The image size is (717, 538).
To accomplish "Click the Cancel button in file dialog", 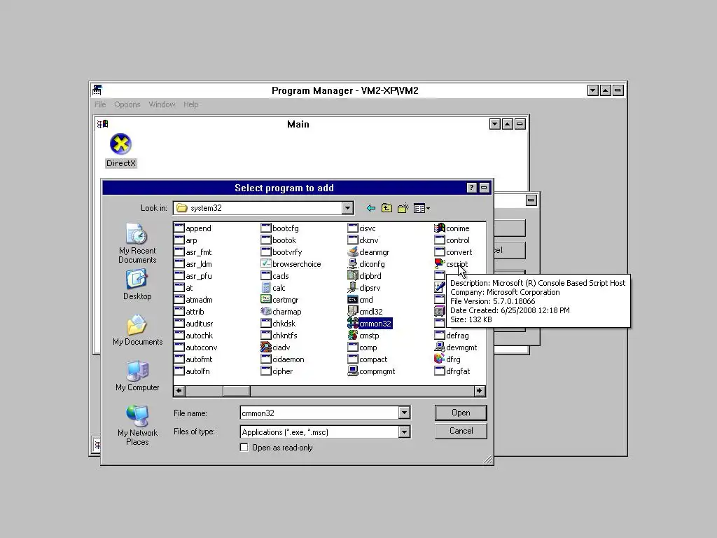I will (x=461, y=431).
